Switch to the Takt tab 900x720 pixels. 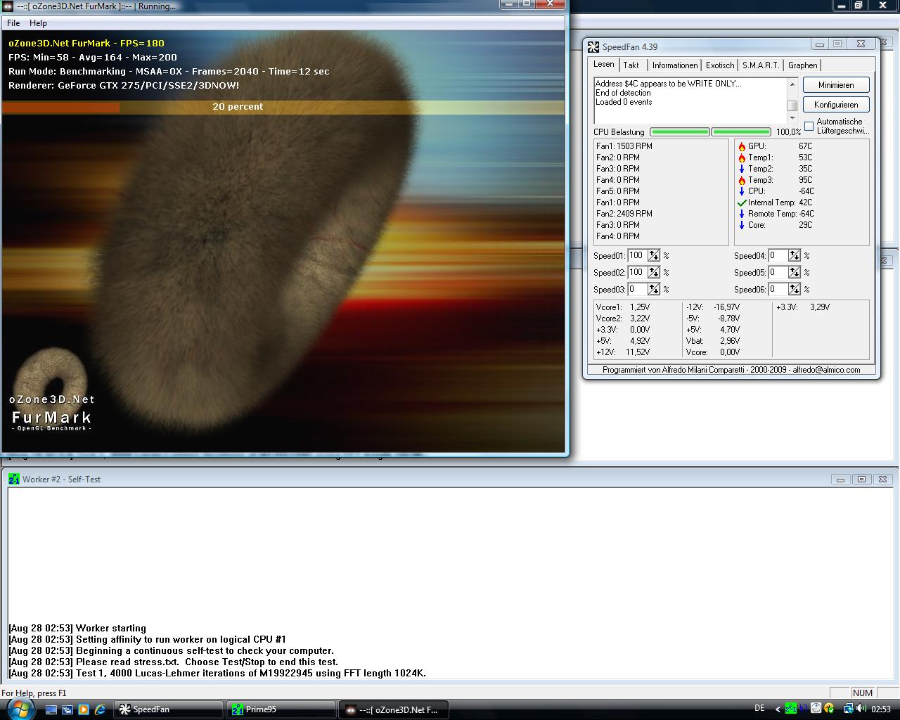[x=631, y=65]
